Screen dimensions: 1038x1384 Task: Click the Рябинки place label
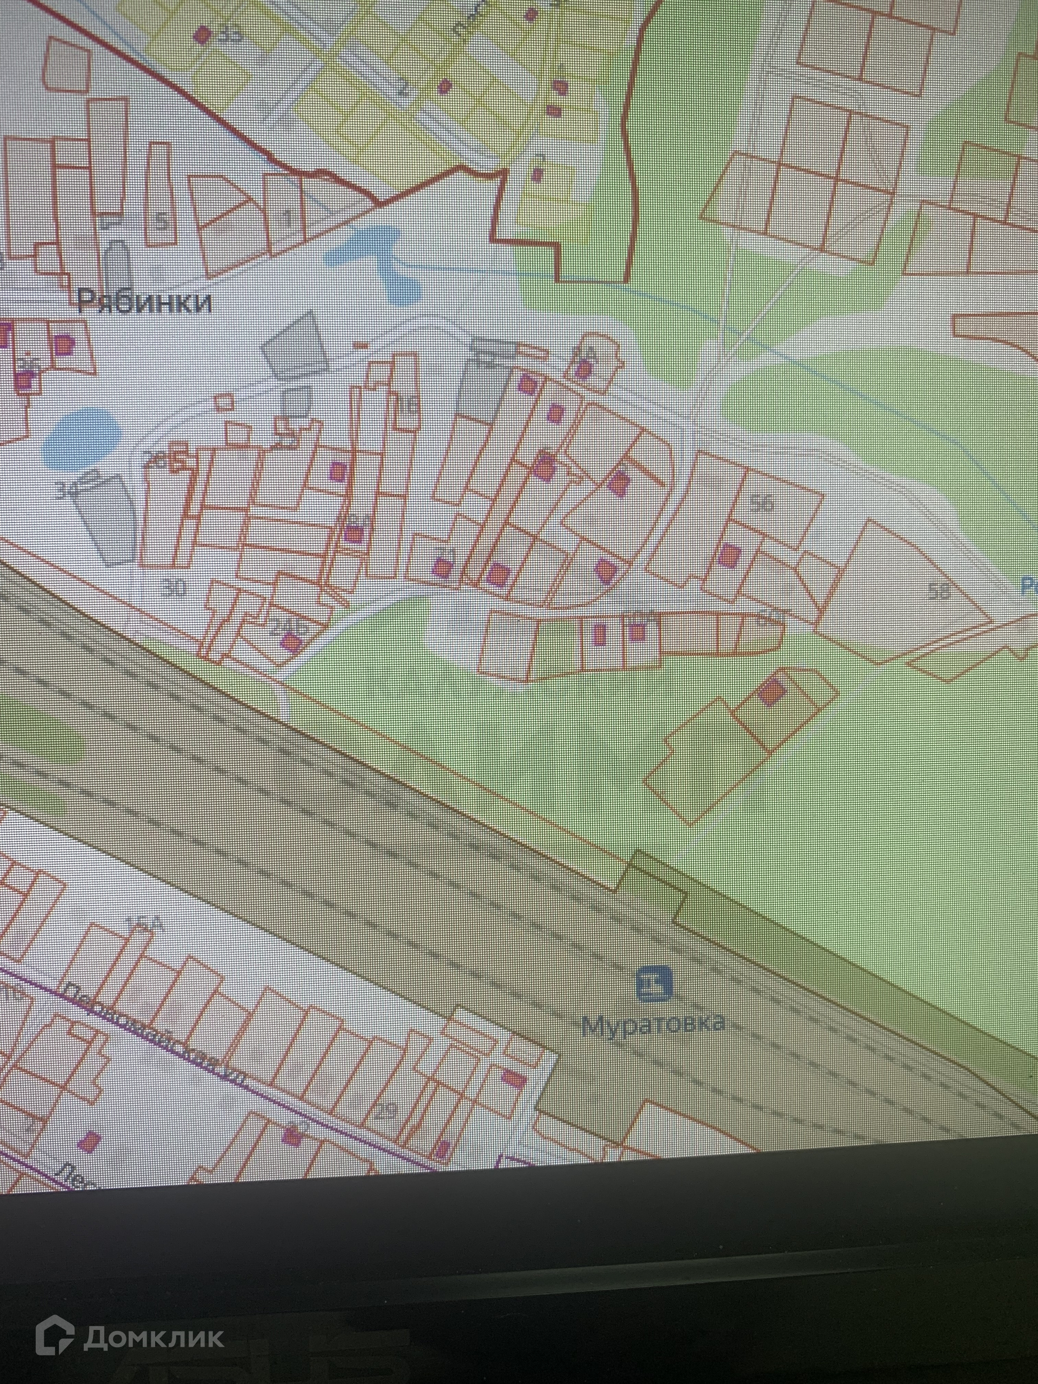click(144, 303)
